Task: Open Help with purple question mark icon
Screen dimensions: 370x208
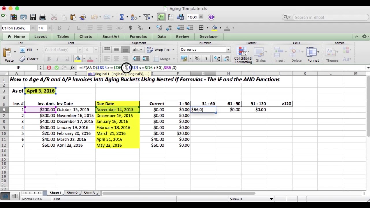Action: (211, 17)
